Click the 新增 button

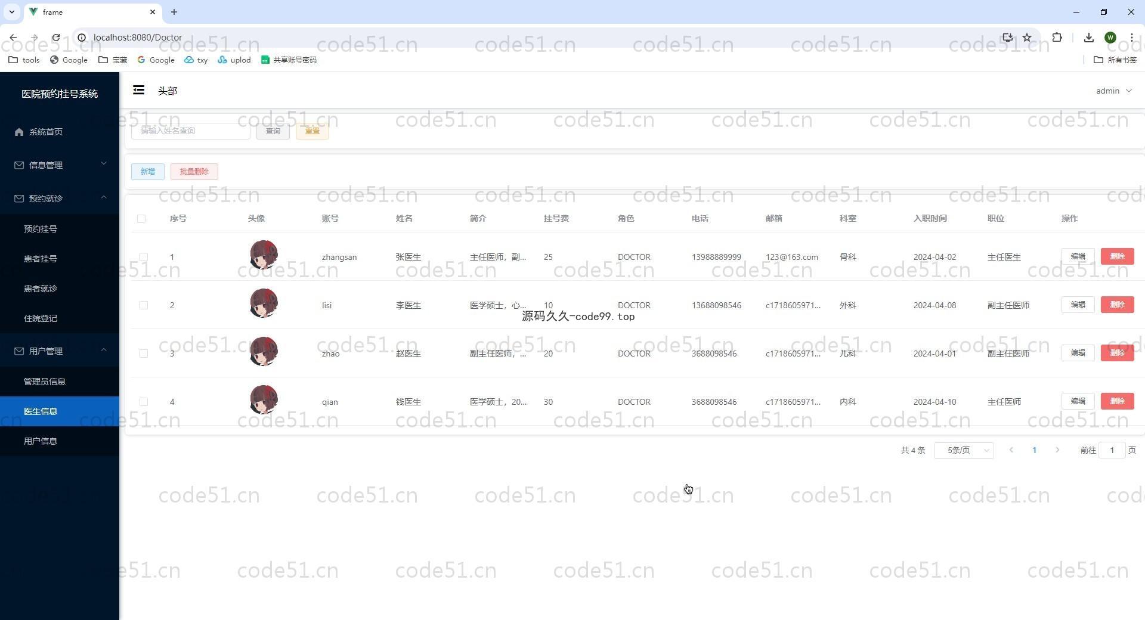pos(147,172)
